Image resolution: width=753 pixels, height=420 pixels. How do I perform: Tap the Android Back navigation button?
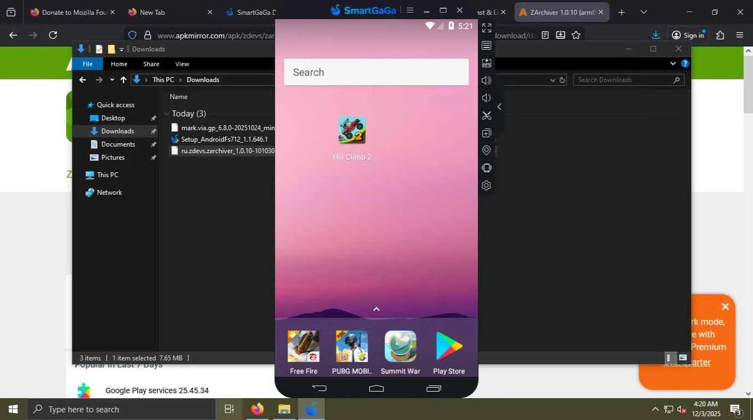point(319,388)
